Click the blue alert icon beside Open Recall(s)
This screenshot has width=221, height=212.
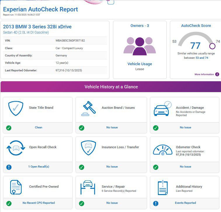pyautogui.click(x=9, y=167)
